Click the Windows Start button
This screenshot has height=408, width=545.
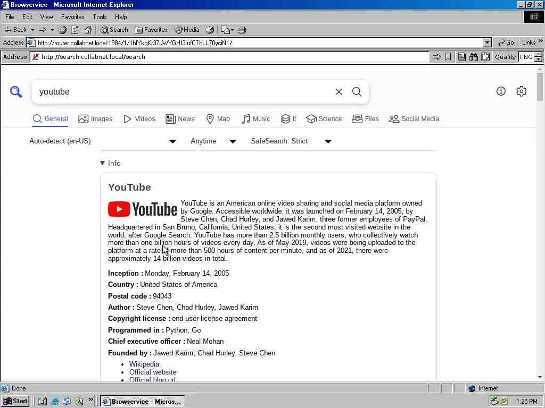[x=15, y=402]
